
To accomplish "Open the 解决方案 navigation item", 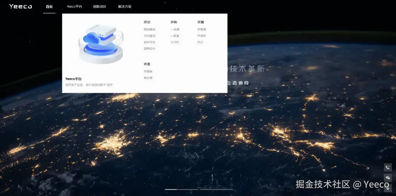I will click(125, 7).
